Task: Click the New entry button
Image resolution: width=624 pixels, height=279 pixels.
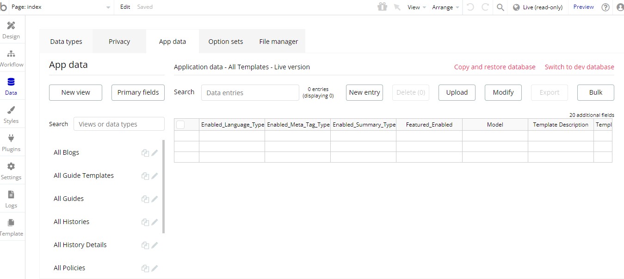Action: click(x=365, y=92)
